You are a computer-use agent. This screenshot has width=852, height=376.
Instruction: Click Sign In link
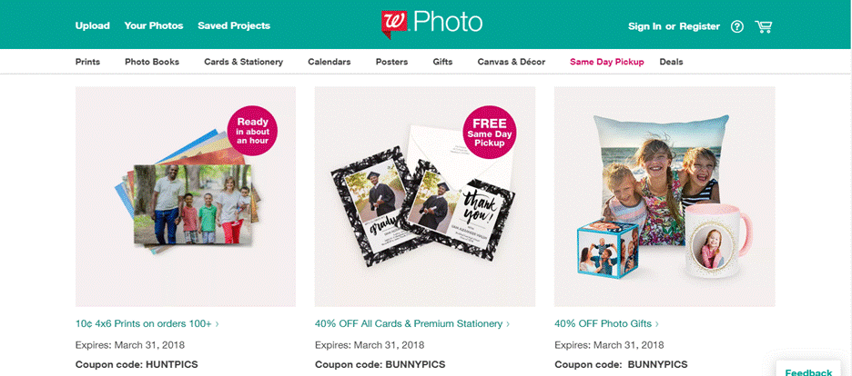pos(644,26)
